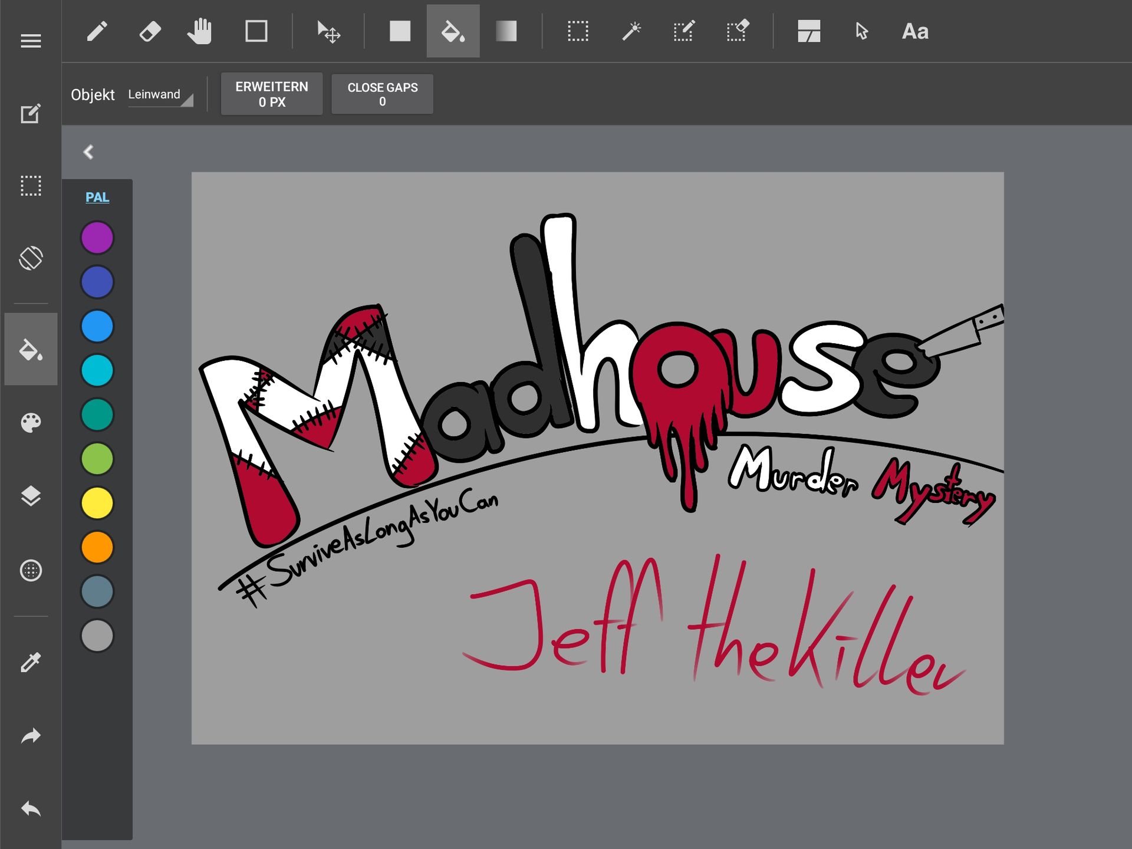Select the Eraser tool
Screen dimensions: 1132x849
150,31
